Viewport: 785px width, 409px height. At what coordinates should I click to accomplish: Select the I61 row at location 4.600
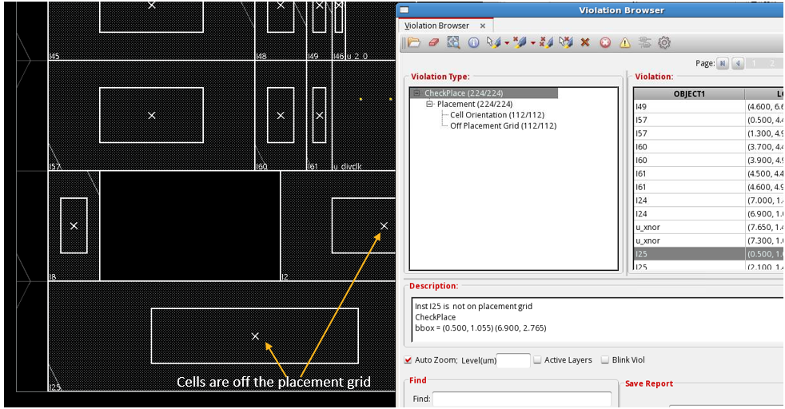pyautogui.click(x=708, y=187)
